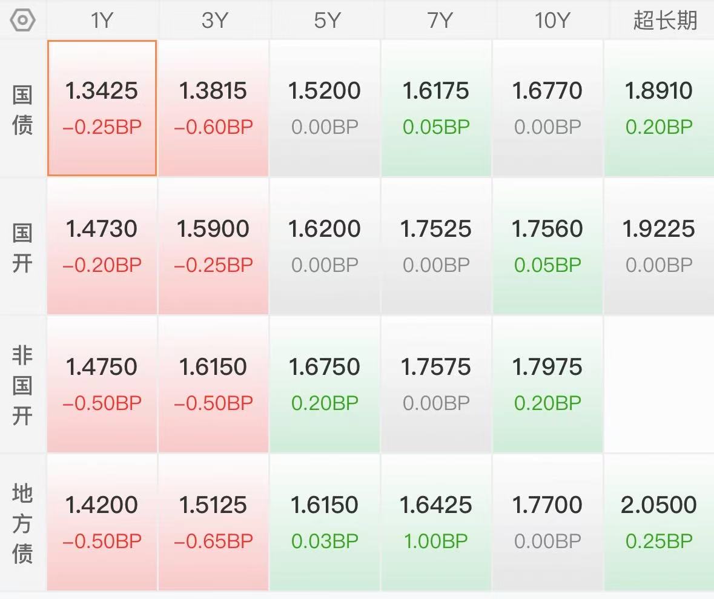Image resolution: width=714 pixels, height=599 pixels.
Task: Open the 非国开 10Y cell showing 1.7975
Action: coord(547,384)
